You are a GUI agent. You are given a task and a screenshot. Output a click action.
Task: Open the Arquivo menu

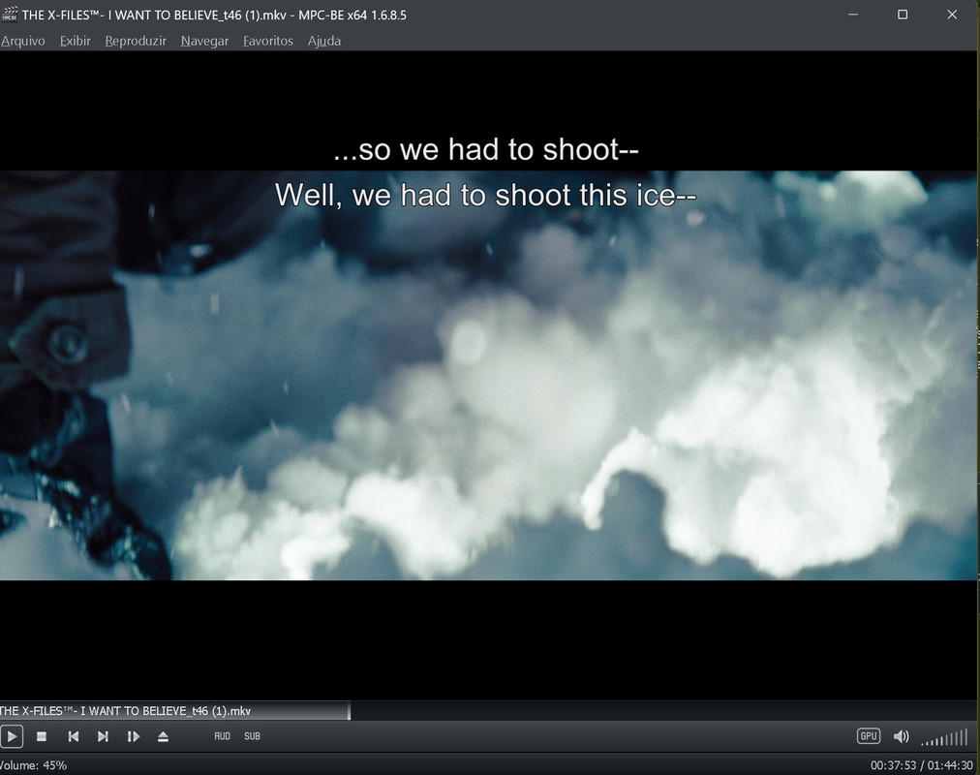(x=22, y=41)
